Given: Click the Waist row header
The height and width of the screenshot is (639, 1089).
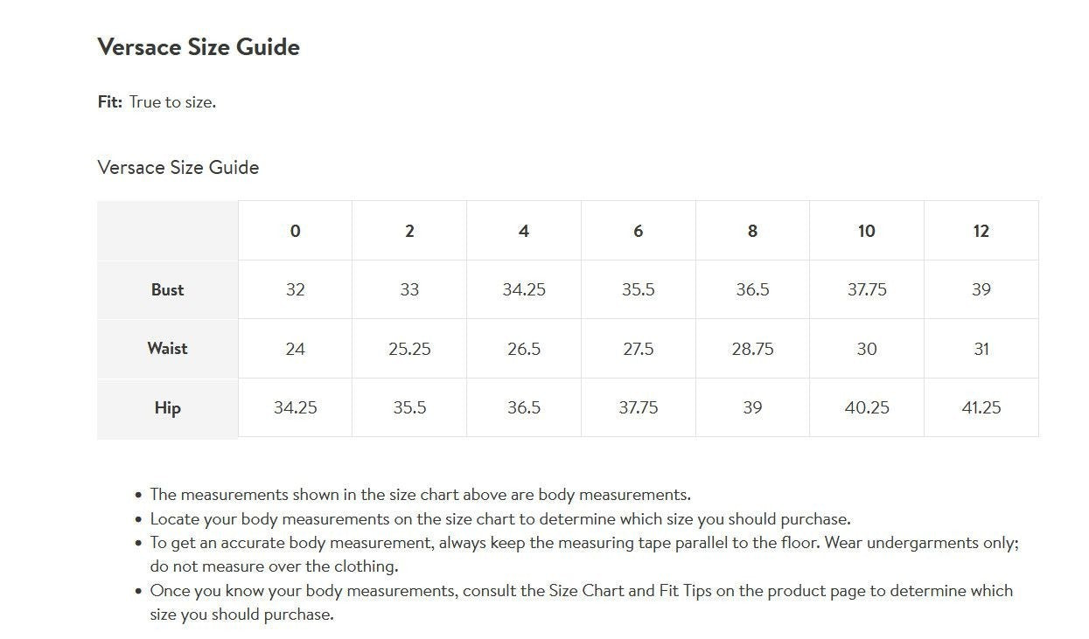Looking at the screenshot, I should [167, 348].
